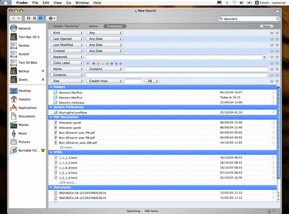Show 229 more HTML results

68,183
